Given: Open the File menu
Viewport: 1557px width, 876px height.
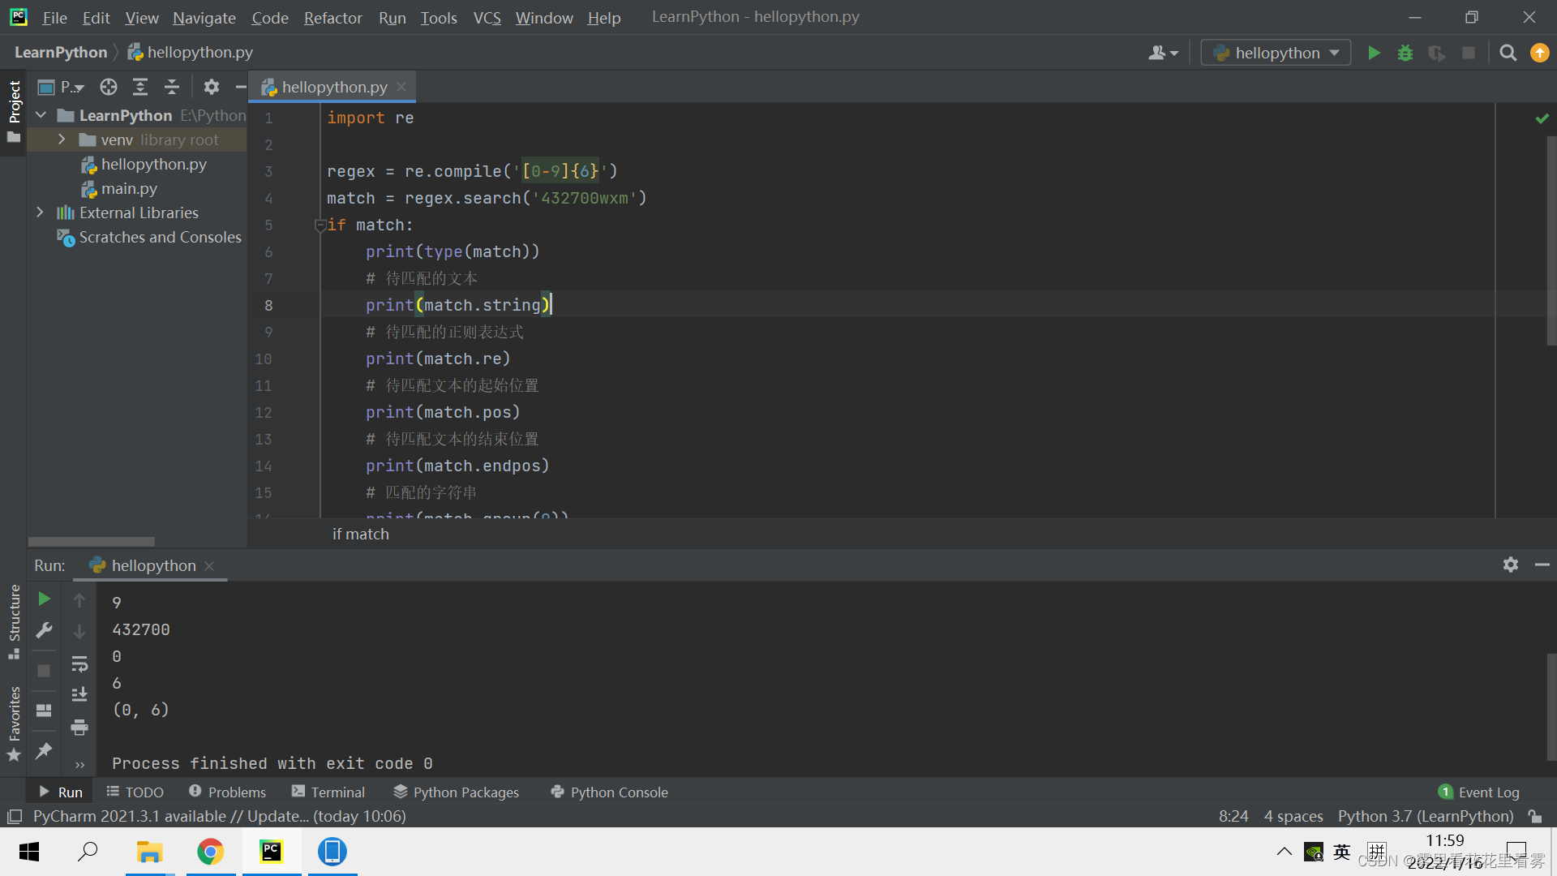Looking at the screenshot, I should click(x=54, y=17).
